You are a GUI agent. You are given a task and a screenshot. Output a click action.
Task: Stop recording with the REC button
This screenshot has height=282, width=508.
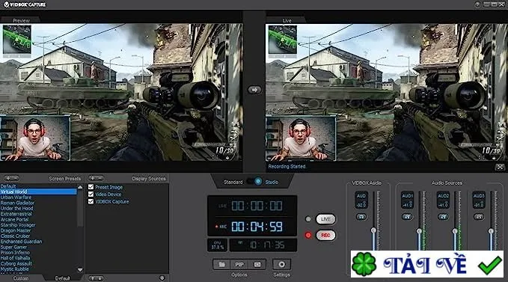(x=325, y=236)
